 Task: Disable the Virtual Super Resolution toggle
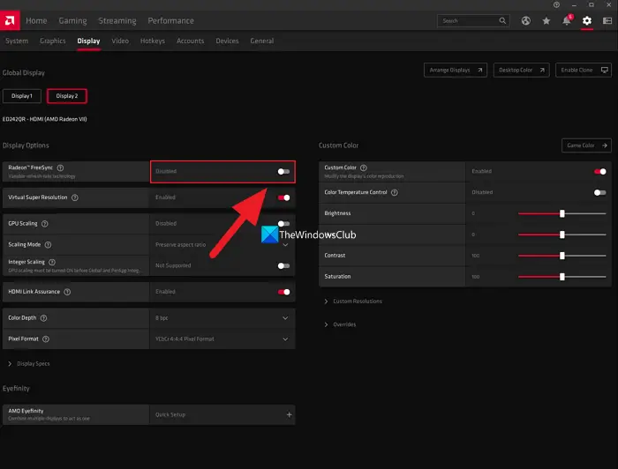[283, 198]
